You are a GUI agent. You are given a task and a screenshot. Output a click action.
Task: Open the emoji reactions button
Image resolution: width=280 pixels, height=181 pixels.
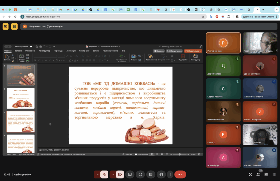click(140, 174)
